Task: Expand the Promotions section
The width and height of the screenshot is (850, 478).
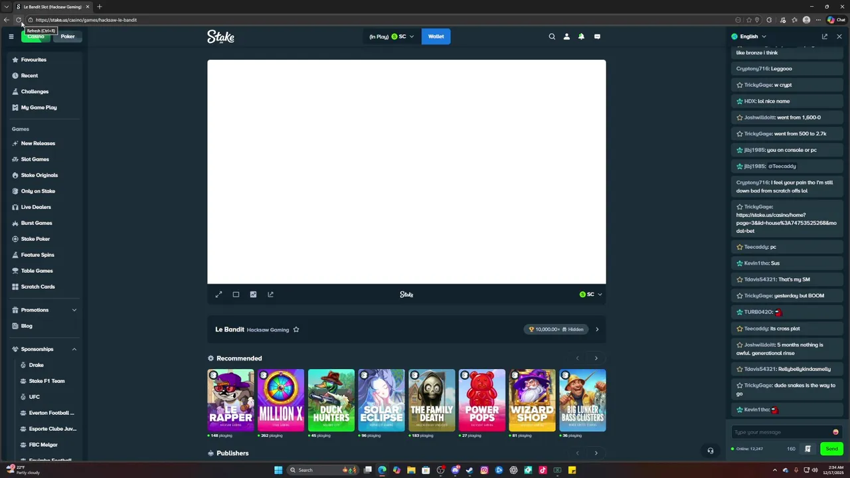Action: pos(74,310)
